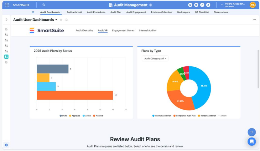Click the info icon beside Audit Management
260x151 pixels.
coord(151,5)
